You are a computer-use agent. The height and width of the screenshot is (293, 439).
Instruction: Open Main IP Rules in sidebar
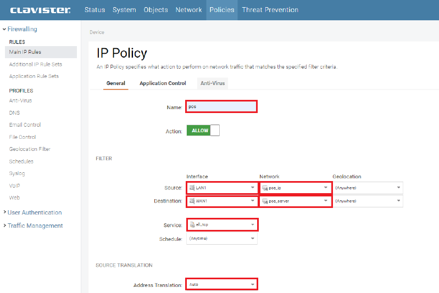tap(25, 52)
